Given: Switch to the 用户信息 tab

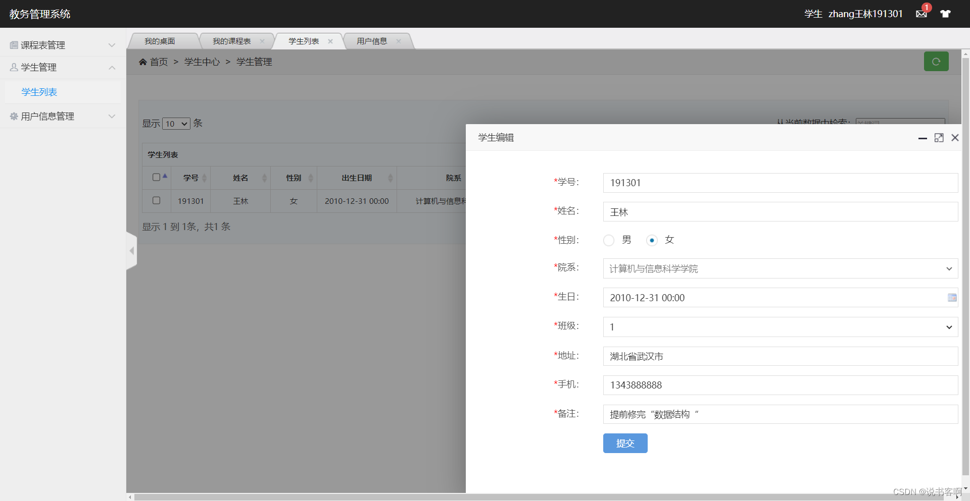Looking at the screenshot, I should [372, 41].
